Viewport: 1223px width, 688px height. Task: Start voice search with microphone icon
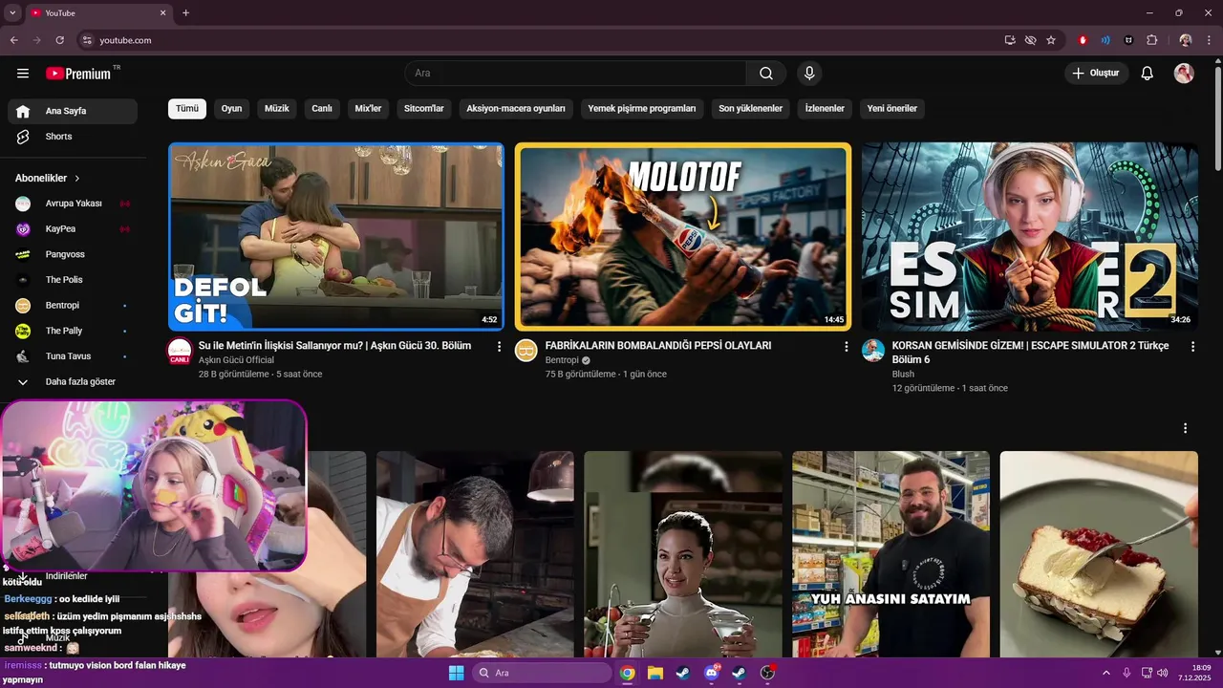click(x=809, y=74)
